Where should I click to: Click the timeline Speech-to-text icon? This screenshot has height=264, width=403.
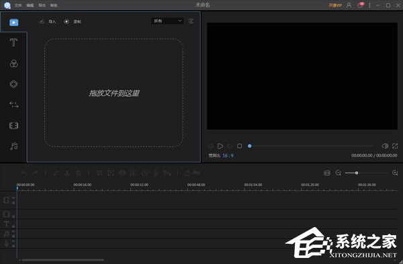point(167,173)
